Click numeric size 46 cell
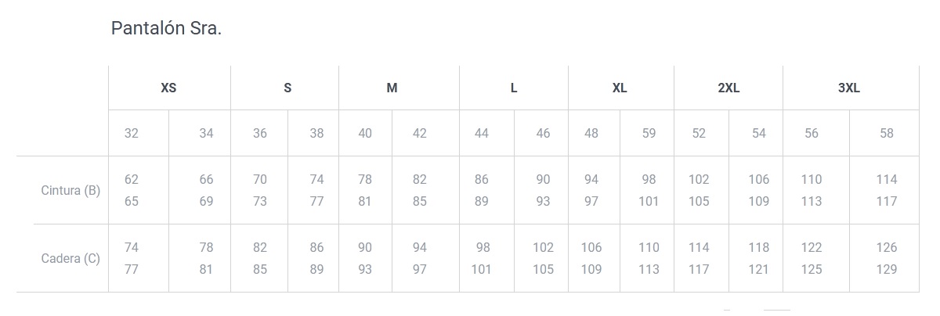This screenshot has width=940, height=316. [543, 133]
